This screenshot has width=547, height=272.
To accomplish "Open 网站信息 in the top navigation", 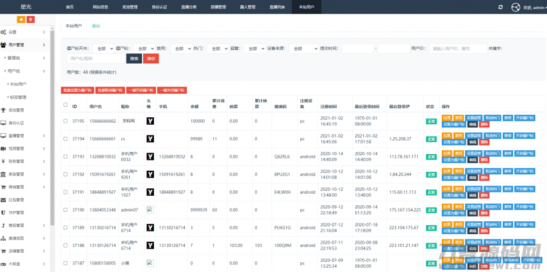I will coord(100,7).
